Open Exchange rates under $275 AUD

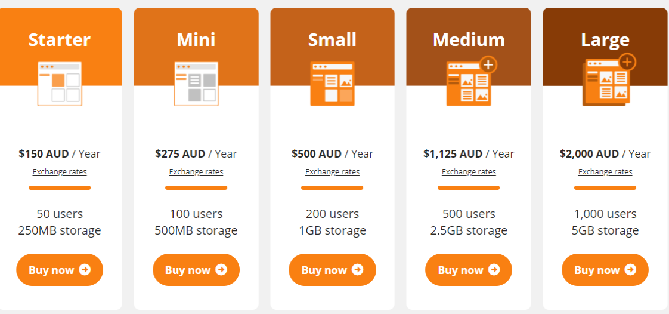click(x=196, y=172)
